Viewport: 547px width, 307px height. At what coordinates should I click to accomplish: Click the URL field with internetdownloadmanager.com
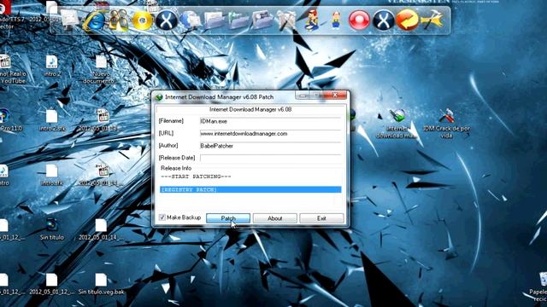pos(270,134)
